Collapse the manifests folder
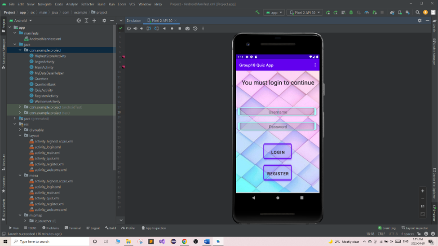The height and width of the screenshot is (246, 438). (15, 33)
